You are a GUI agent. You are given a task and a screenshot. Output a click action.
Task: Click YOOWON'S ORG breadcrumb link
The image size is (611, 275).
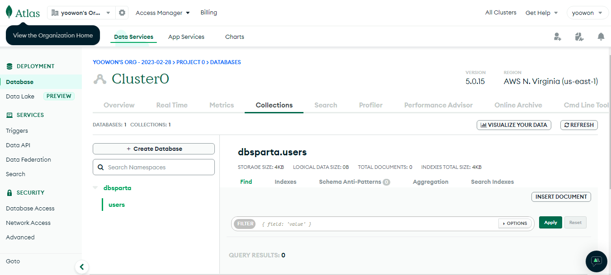pos(132,62)
